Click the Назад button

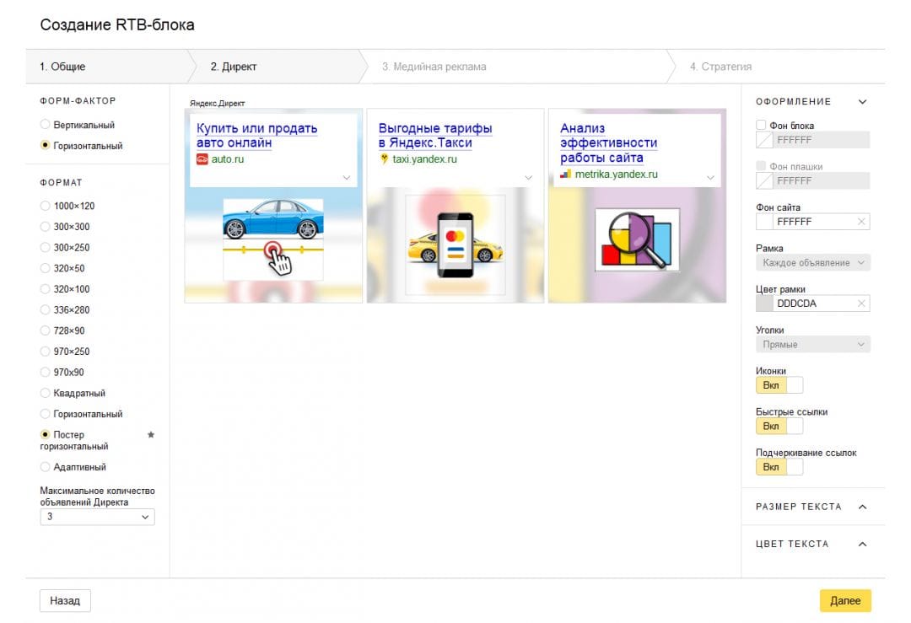pos(65,601)
